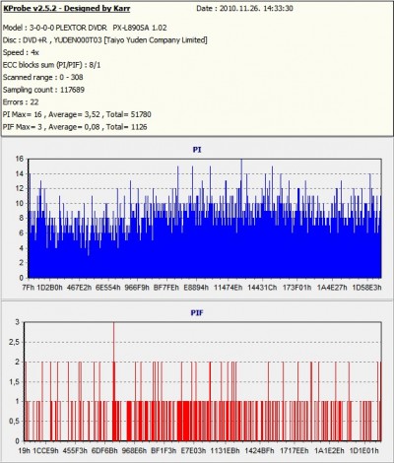Screen dimensions: 394x463
Task: Click the PI chart title
Action: tap(197, 150)
